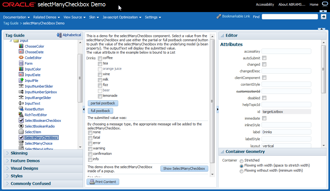Collapse the left panel splitter arrow
This screenshot has width=330, height=191.
coord(84,109)
